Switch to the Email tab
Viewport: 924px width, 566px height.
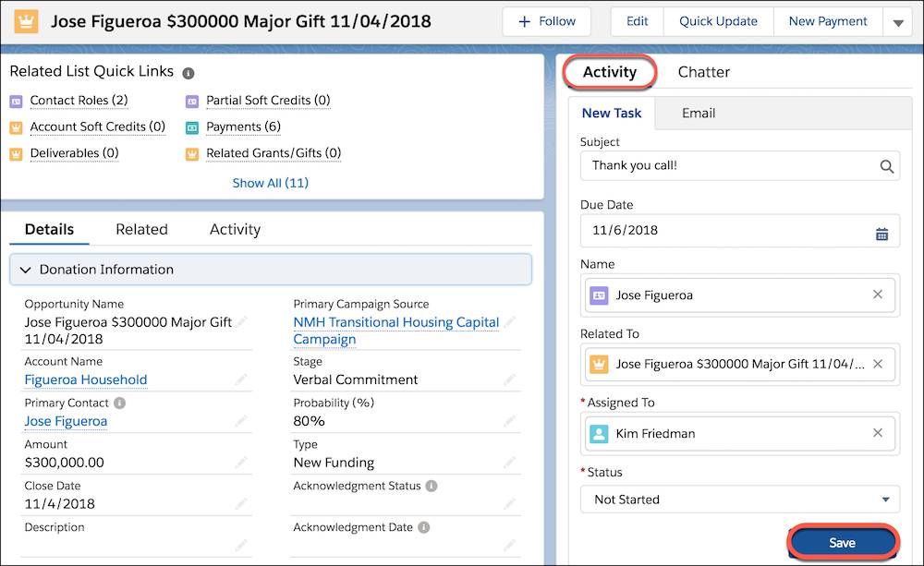click(x=698, y=113)
